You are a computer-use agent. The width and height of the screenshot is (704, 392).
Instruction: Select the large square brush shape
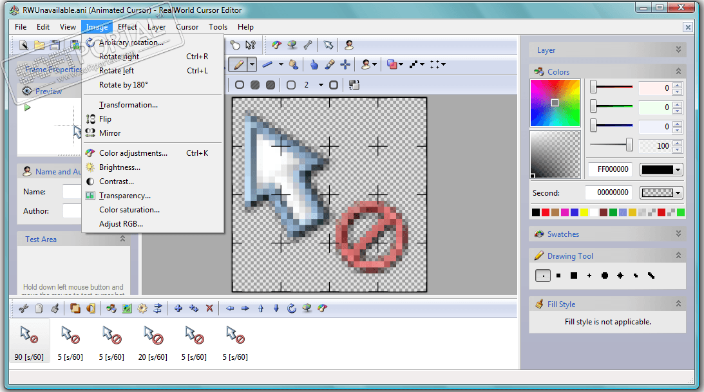click(574, 275)
